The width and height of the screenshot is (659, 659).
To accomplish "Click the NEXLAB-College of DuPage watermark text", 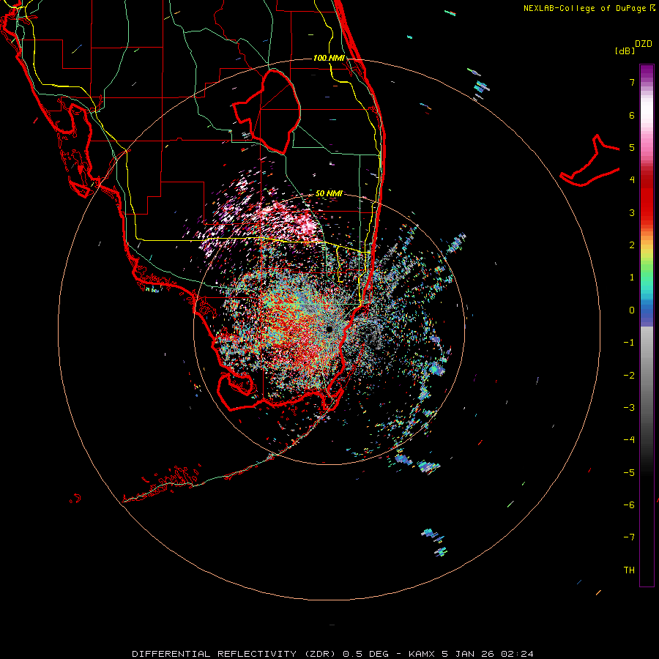I will (589, 8).
